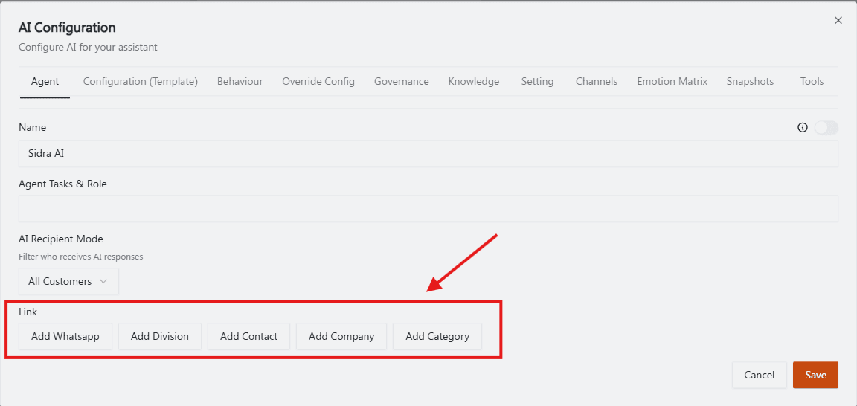Image resolution: width=857 pixels, height=406 pixels.
Task: Save the AI configuration
Action: [815, 375]
